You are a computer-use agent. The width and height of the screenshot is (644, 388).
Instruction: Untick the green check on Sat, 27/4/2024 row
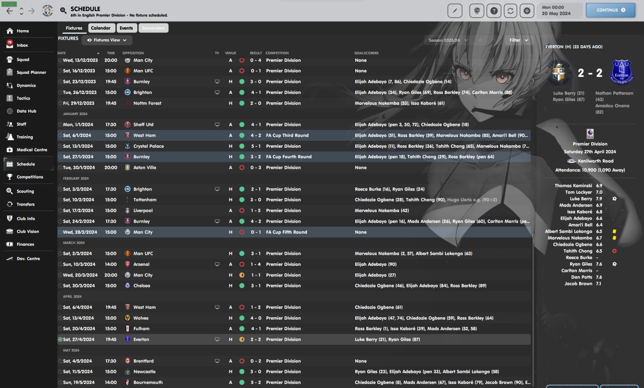60,339
